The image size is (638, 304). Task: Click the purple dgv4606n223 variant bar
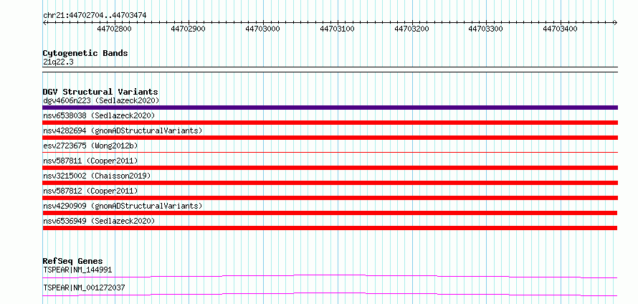(330, 108)
